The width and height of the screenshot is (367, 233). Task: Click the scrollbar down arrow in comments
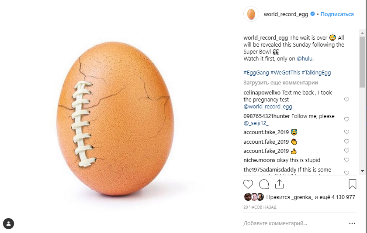[362, 171]
